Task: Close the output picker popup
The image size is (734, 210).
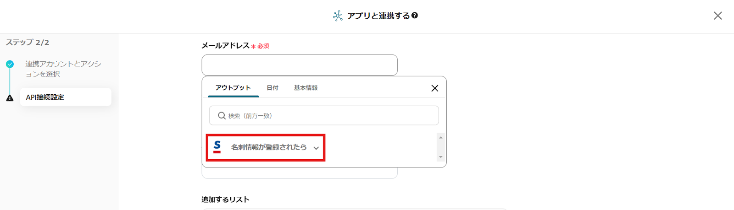Action: (x=434, y=88)
